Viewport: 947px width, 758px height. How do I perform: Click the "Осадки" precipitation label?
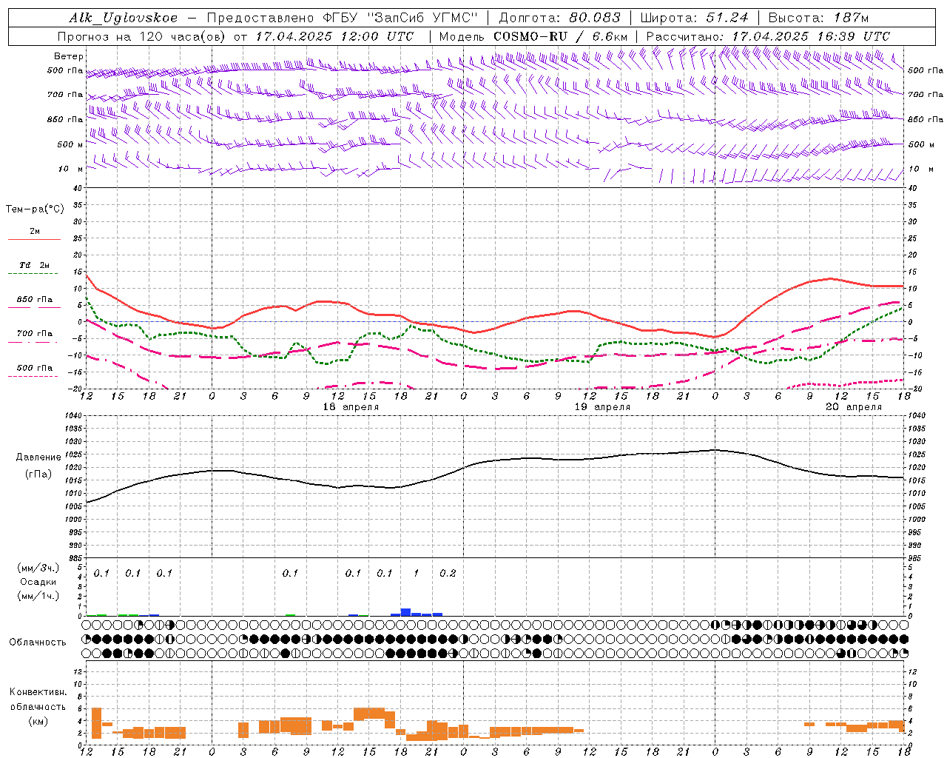coord(38,582)
